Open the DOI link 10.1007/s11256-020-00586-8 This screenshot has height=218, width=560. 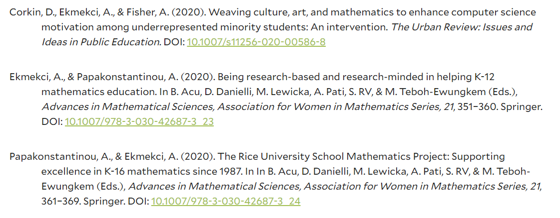(x=256, y=42)
